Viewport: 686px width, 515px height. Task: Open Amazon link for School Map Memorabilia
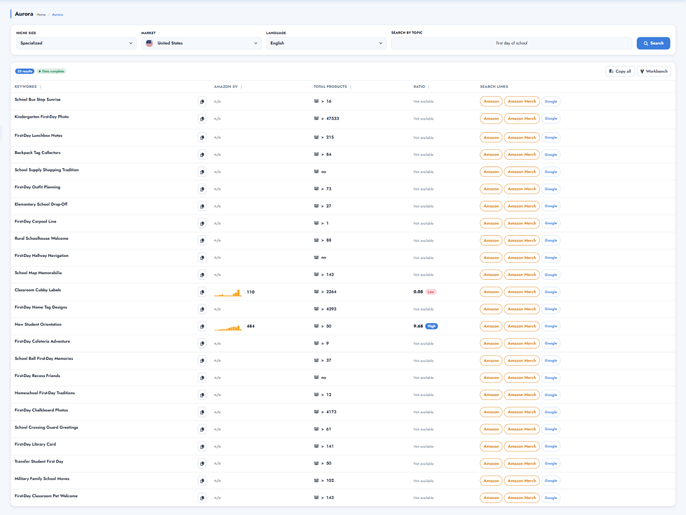click(x=491, y=275)
